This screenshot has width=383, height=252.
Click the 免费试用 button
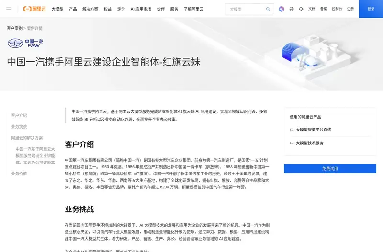pos(330,169)
